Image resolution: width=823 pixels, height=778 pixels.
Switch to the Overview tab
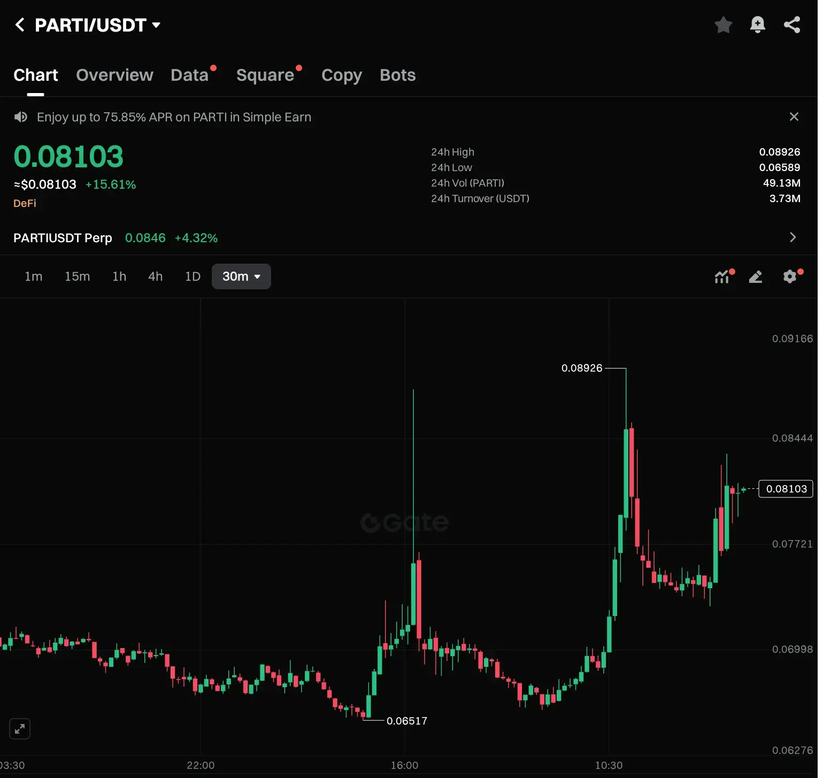(114, 75)
